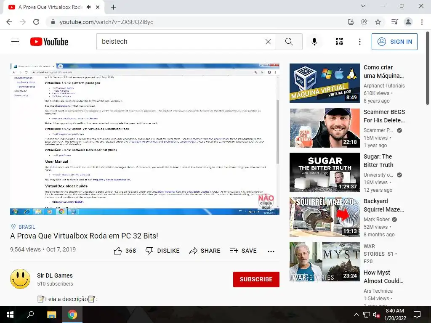
Task: Save the video to a playlist
Action: point(243,251)
